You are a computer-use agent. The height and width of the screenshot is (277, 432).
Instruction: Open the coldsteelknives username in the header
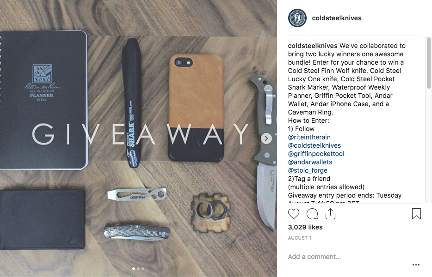[x=337, y=18]
